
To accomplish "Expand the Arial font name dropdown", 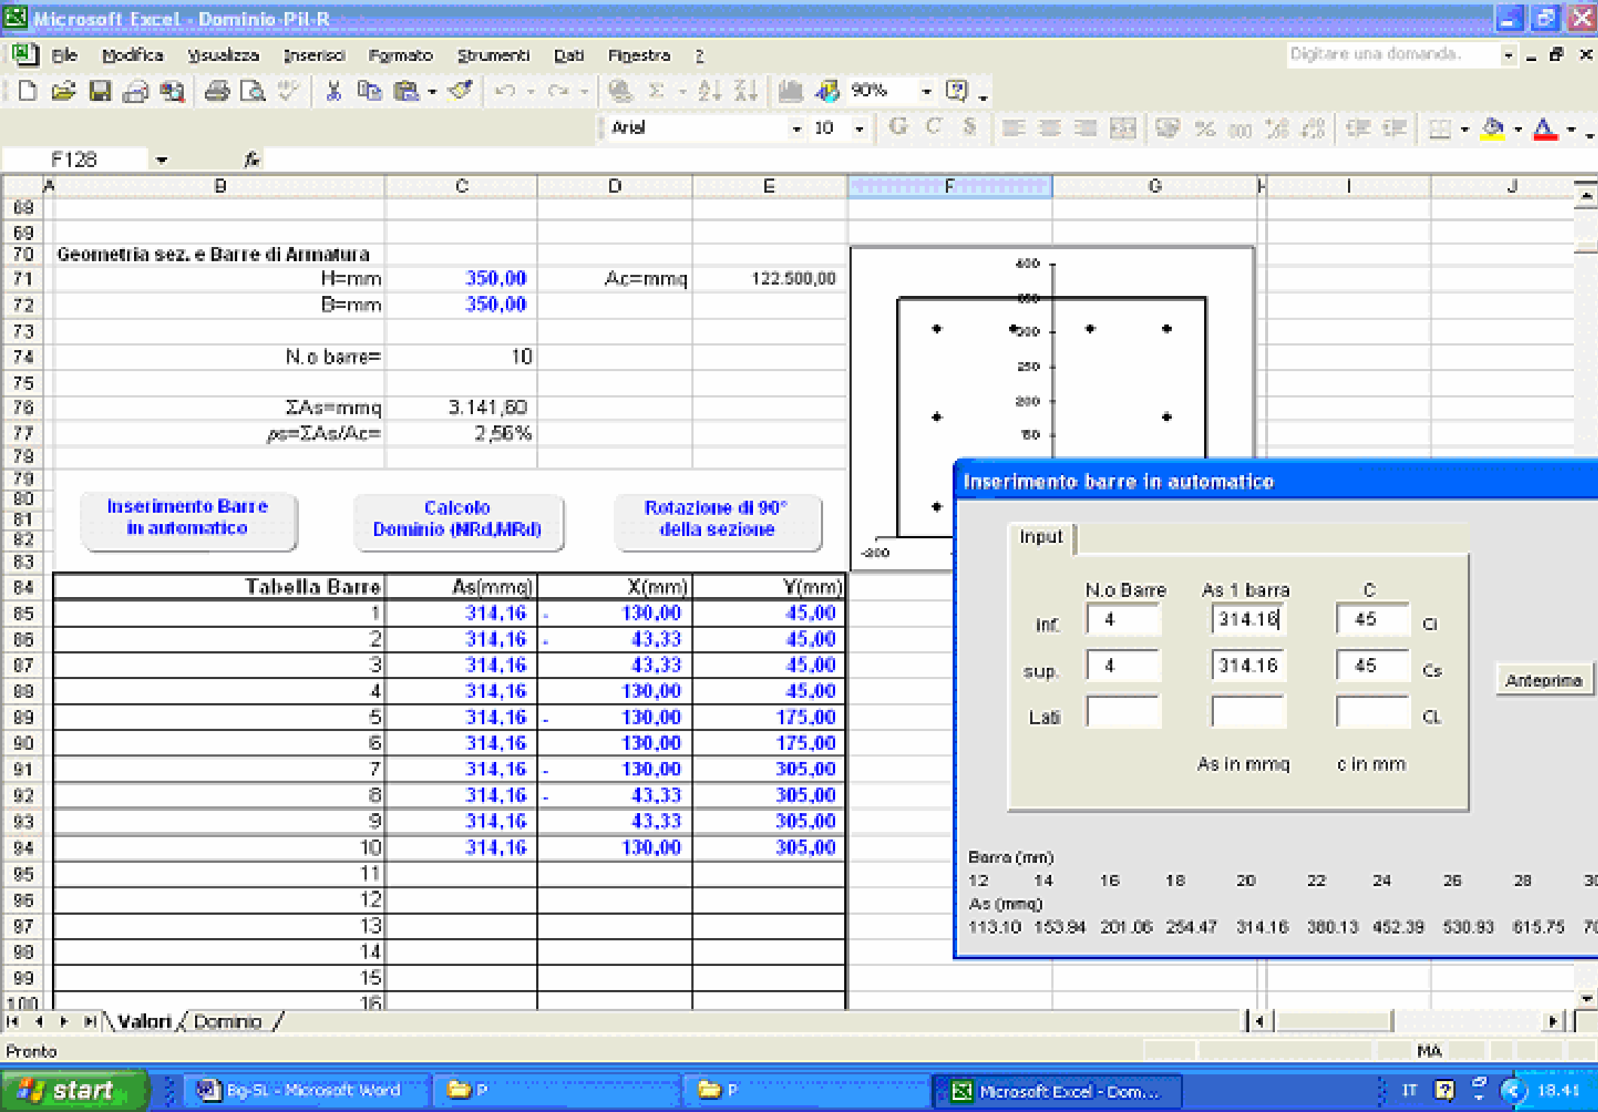I will 796,129.
